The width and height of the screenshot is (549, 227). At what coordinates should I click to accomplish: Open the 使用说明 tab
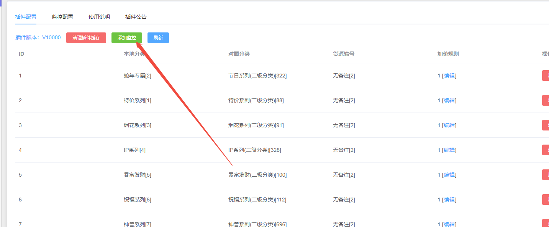pos(99,17)
